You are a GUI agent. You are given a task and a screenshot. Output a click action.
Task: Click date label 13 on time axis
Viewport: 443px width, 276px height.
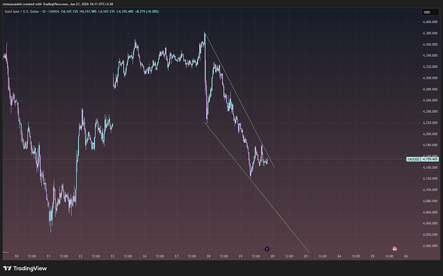112,256
